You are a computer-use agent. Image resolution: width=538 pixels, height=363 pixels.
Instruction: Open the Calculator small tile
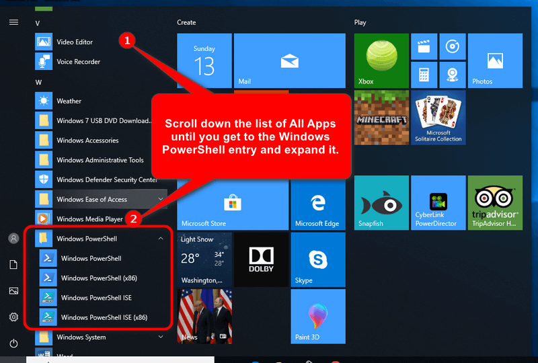[424, 75]
